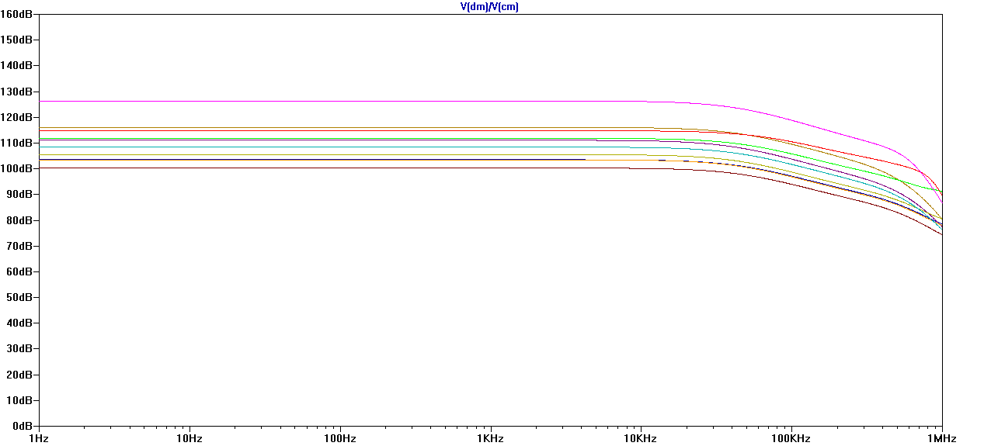Click the 1Hz frequency label
The height and width of the screenshot is (446, 991).
click(39, 438)
